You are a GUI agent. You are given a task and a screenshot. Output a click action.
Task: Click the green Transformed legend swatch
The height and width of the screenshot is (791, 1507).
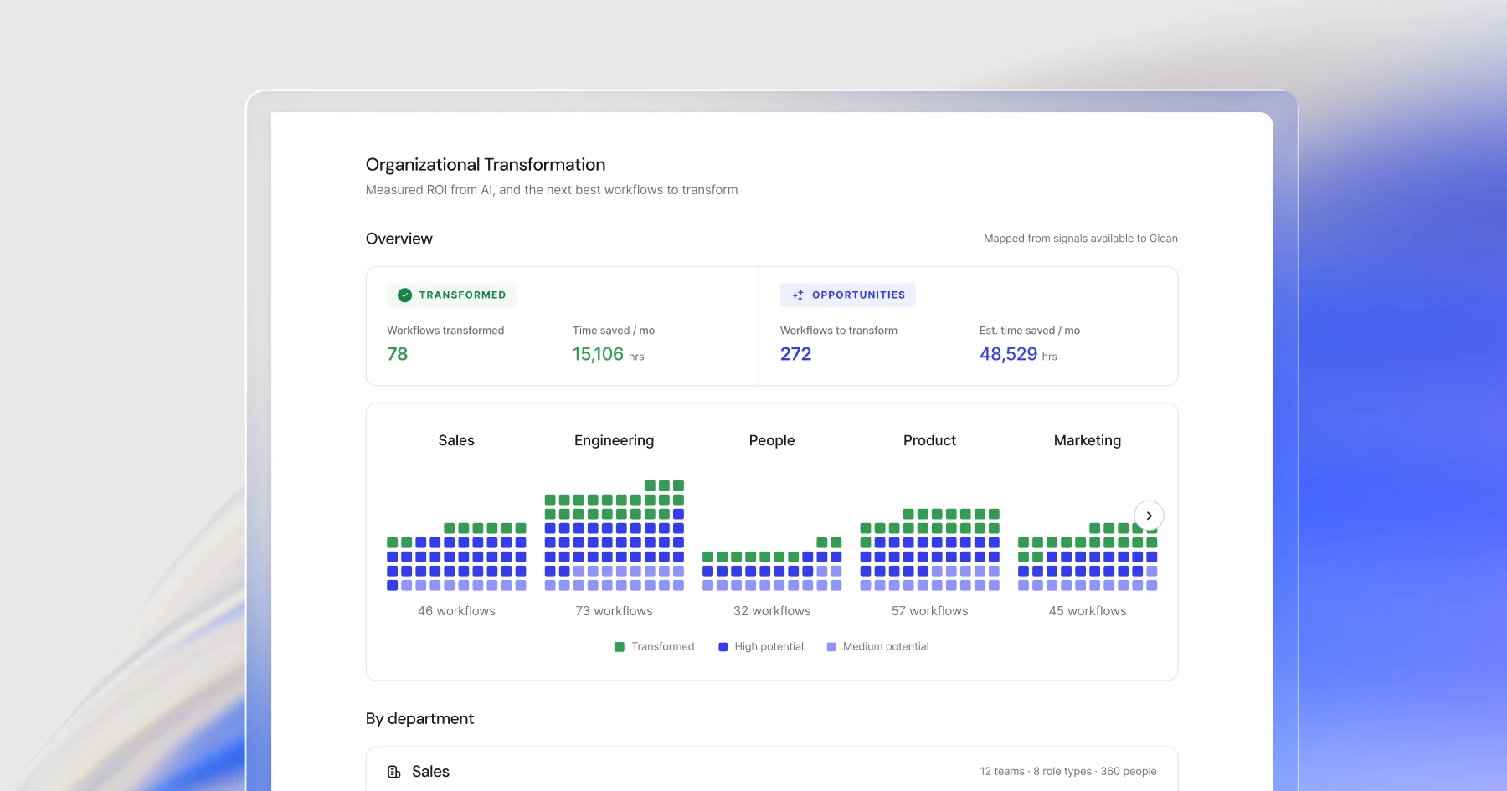click(x=620, y=647)
